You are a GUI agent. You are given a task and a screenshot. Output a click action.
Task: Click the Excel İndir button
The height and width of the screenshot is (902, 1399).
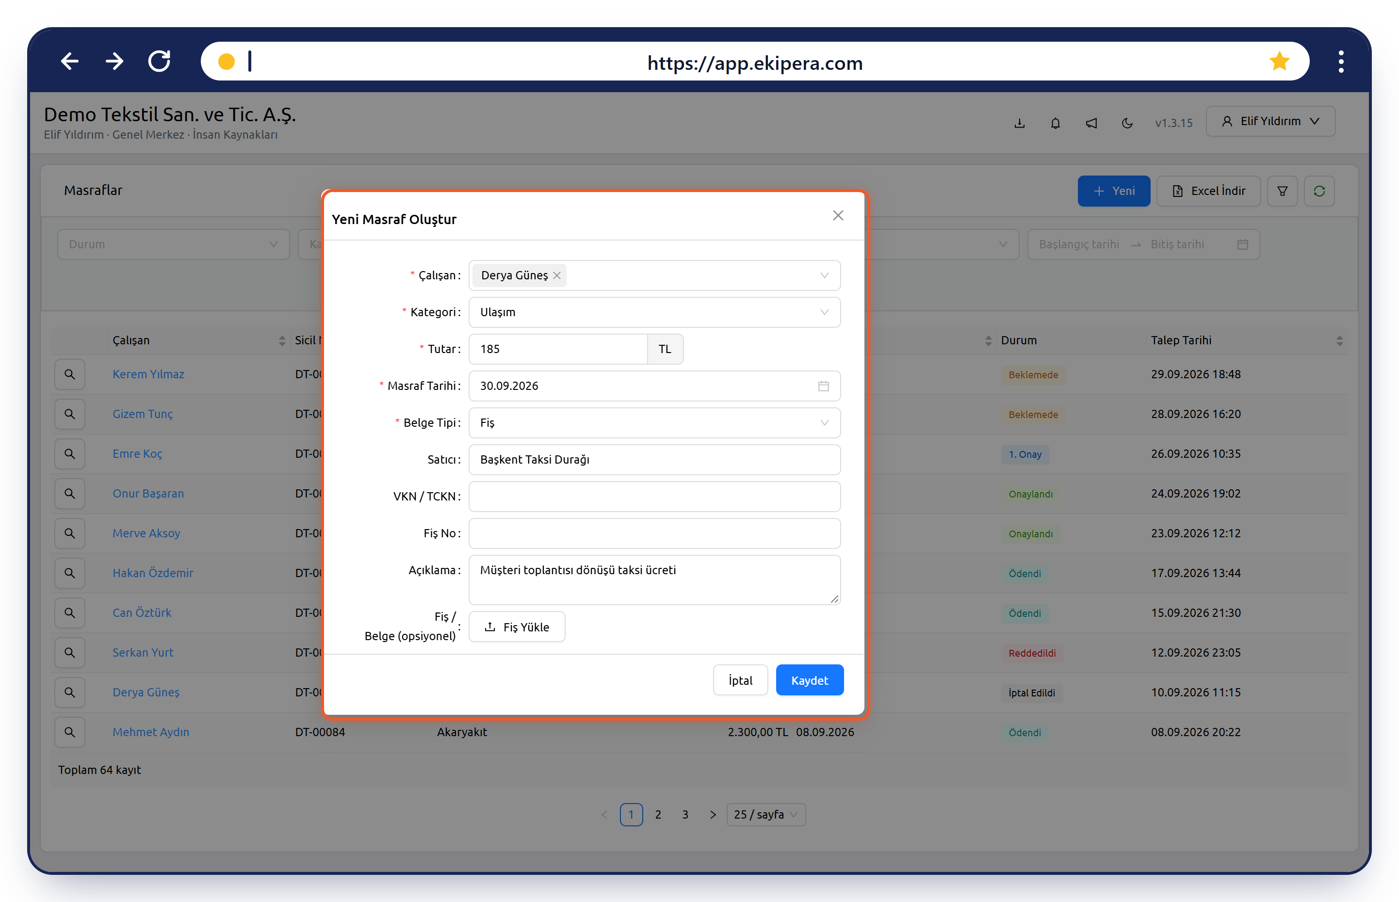(x=1208, y=191)
